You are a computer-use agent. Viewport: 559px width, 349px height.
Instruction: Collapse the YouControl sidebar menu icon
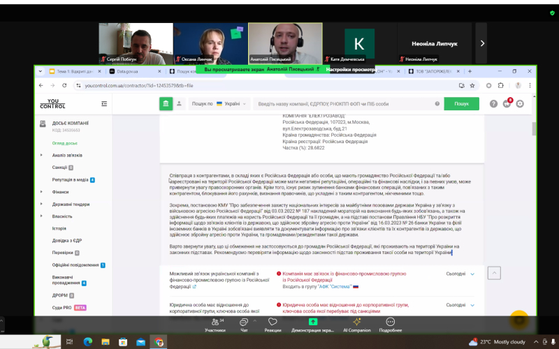[x=104, y=103]
